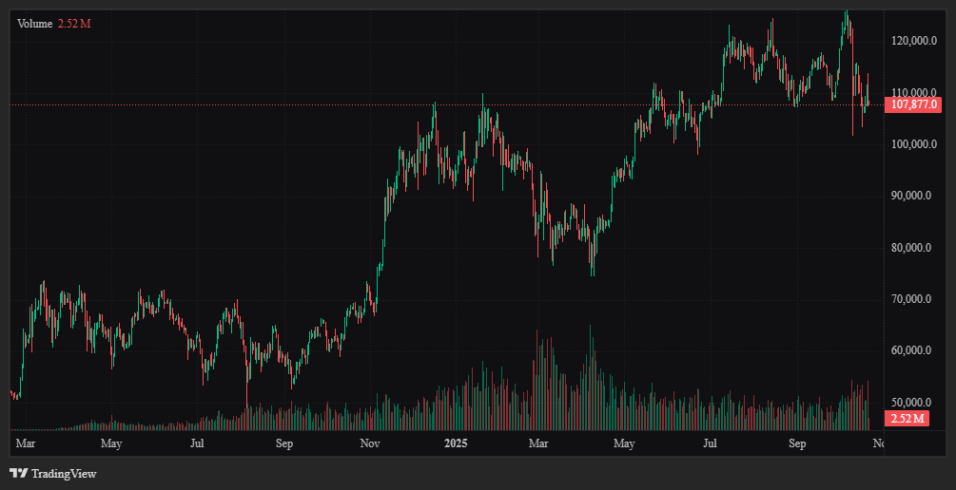Select the rightmost Sep time axis marker
This screenshot has width=956, height=490.
point(797,443)
